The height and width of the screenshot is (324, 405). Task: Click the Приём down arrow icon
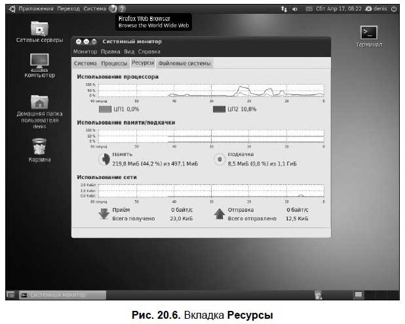[104, 214]
